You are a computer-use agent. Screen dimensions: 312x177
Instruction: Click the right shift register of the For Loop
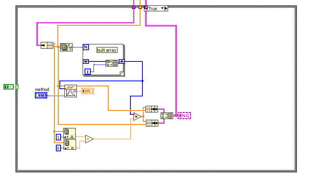[122, 61]
